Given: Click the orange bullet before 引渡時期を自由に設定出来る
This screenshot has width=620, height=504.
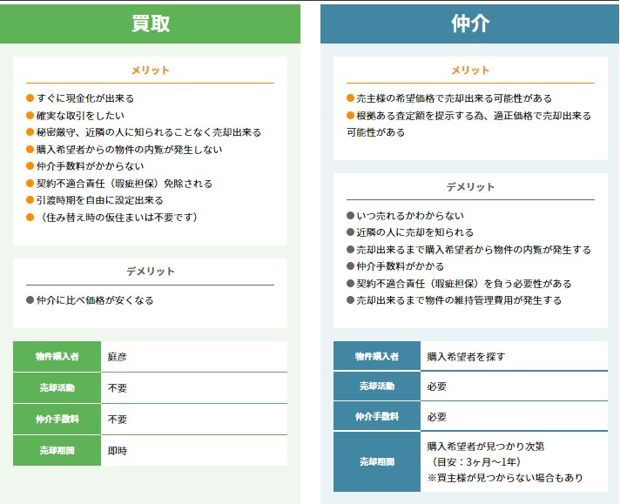Looking at the screenshot, I should (30, 200).
